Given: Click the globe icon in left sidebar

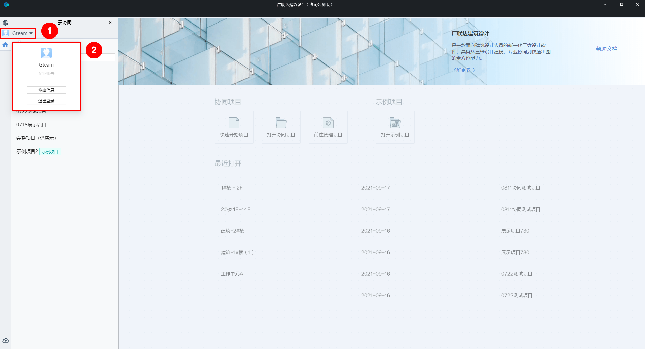Looking at the screenshot, I should point(6,23).
